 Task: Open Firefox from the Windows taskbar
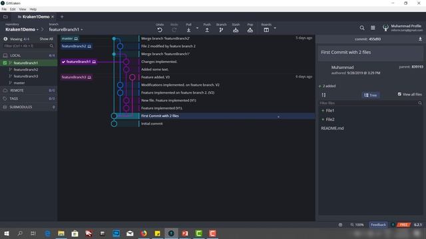(x=144, y=233)
